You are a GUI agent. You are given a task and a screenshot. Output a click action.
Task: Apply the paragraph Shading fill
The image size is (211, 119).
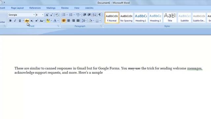click(x=91, y=20)
